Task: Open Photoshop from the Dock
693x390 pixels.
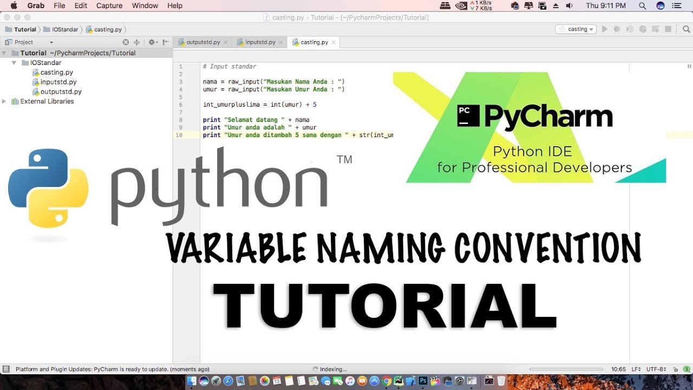Action: tap(423, 381)
